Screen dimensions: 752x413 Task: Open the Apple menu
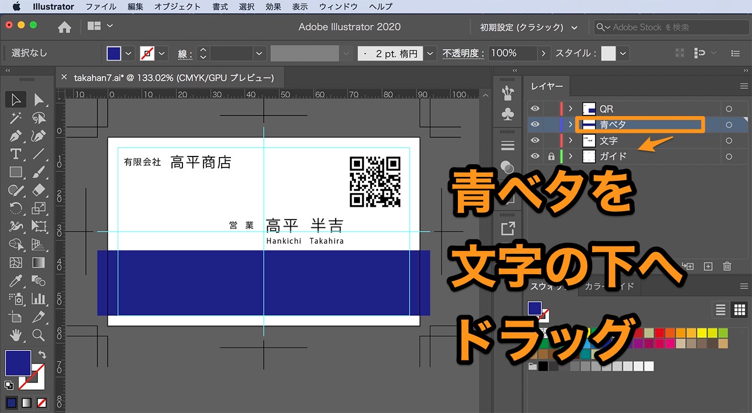coord(16,7)
